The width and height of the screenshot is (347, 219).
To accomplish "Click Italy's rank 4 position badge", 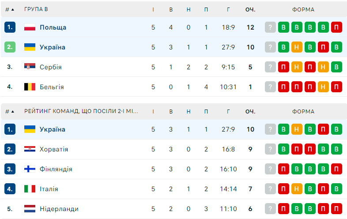I will click(x=10, y=189).
